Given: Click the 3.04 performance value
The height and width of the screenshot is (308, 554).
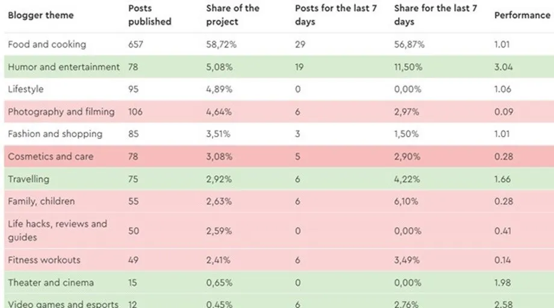Looking at the screenshot, I should point(503,67).
